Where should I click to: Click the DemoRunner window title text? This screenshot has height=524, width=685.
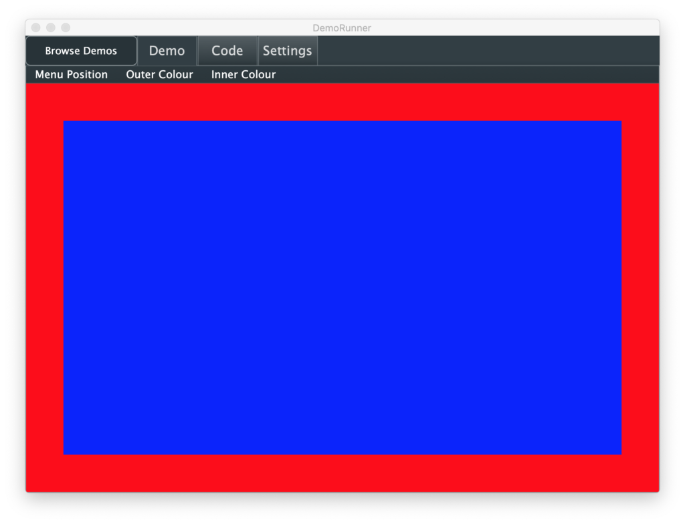342,27
